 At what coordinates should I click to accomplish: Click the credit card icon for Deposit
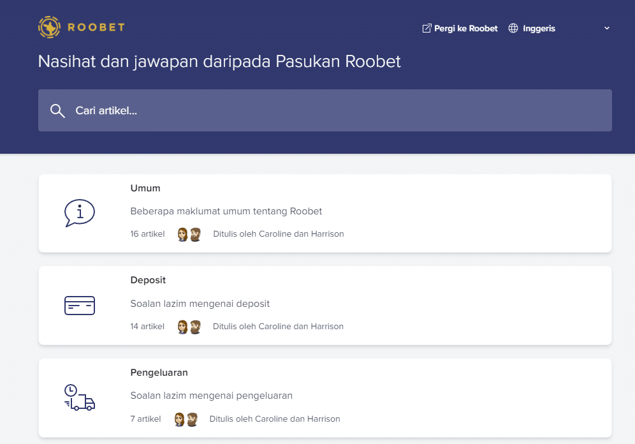(x=80, y=306)
